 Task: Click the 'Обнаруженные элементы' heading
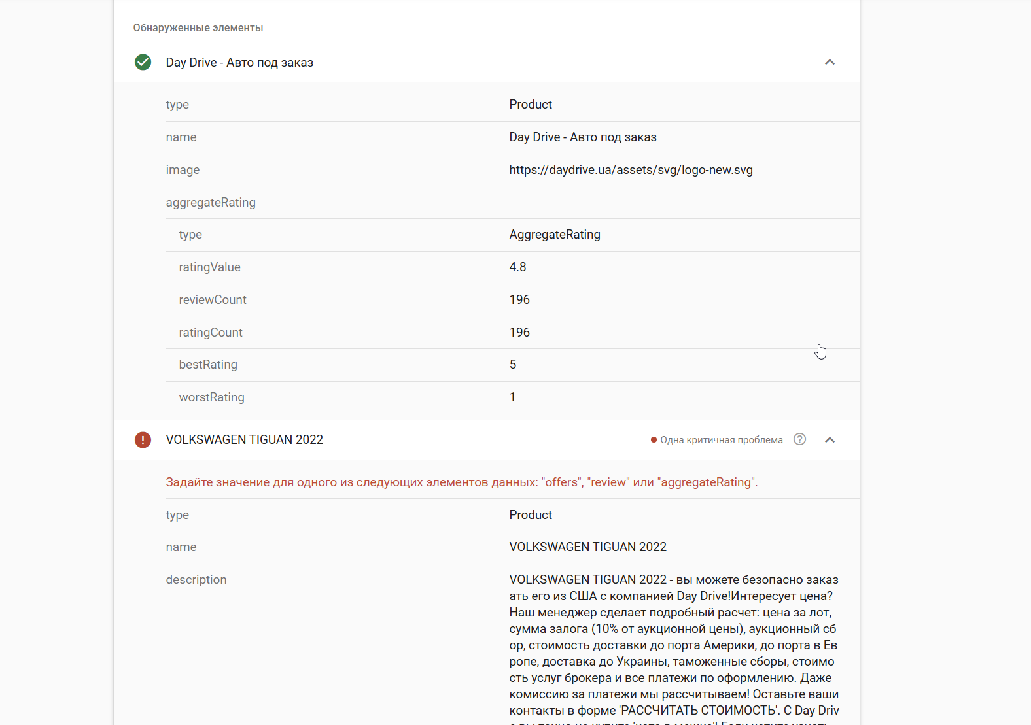198,28
